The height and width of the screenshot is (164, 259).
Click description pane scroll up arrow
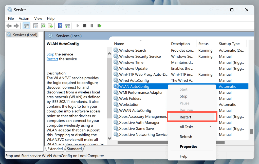(x=109, y=54)
